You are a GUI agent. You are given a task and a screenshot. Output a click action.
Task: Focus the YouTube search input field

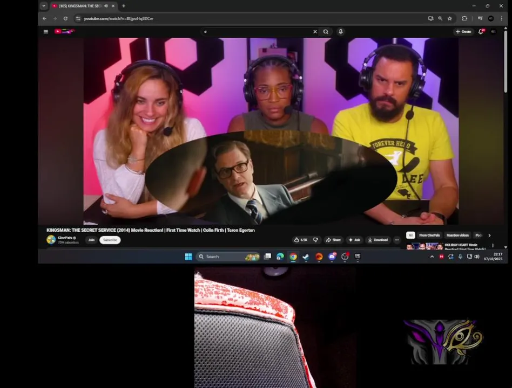point(257,32)
